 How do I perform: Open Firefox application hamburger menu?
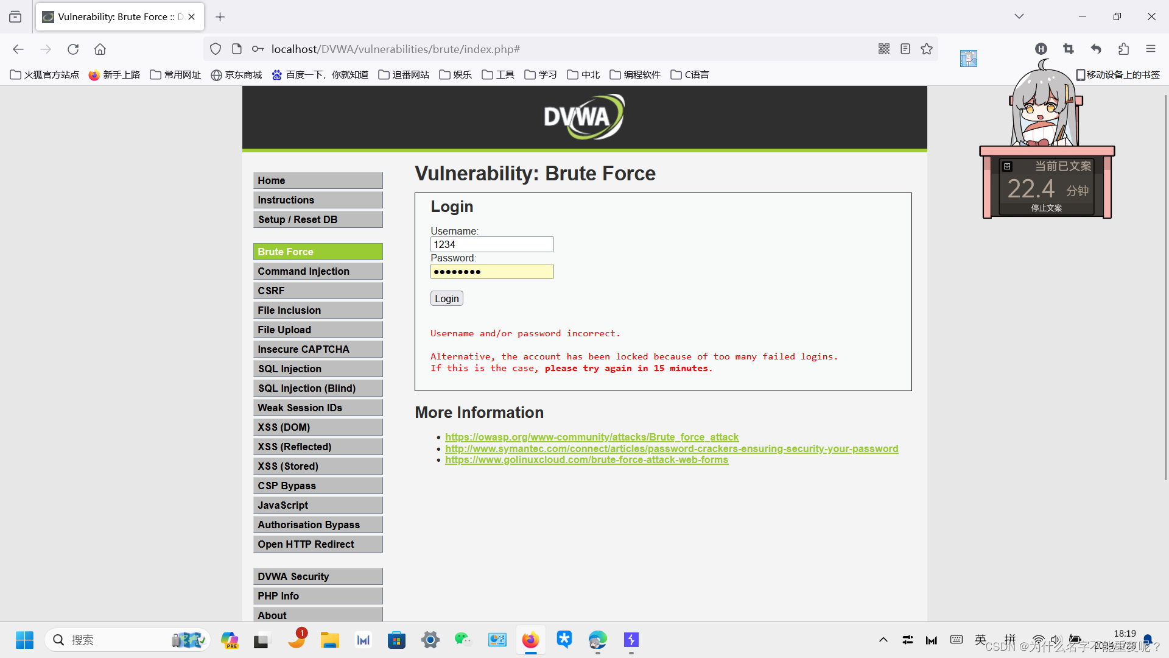coord(1150,49)
